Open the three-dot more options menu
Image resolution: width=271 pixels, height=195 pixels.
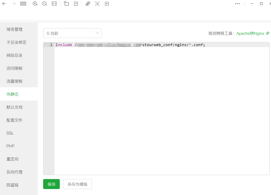point(237,4)
